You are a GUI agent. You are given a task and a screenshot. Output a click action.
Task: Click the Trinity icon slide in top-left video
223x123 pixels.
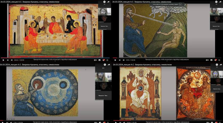pos(56,30)
